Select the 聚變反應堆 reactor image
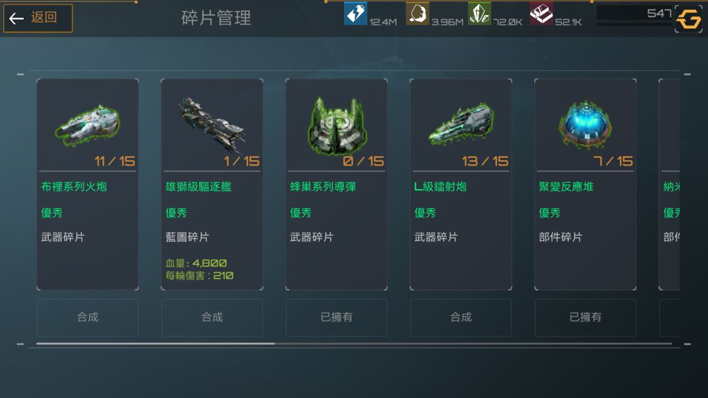The image size is (708, 398). [585, 125]
